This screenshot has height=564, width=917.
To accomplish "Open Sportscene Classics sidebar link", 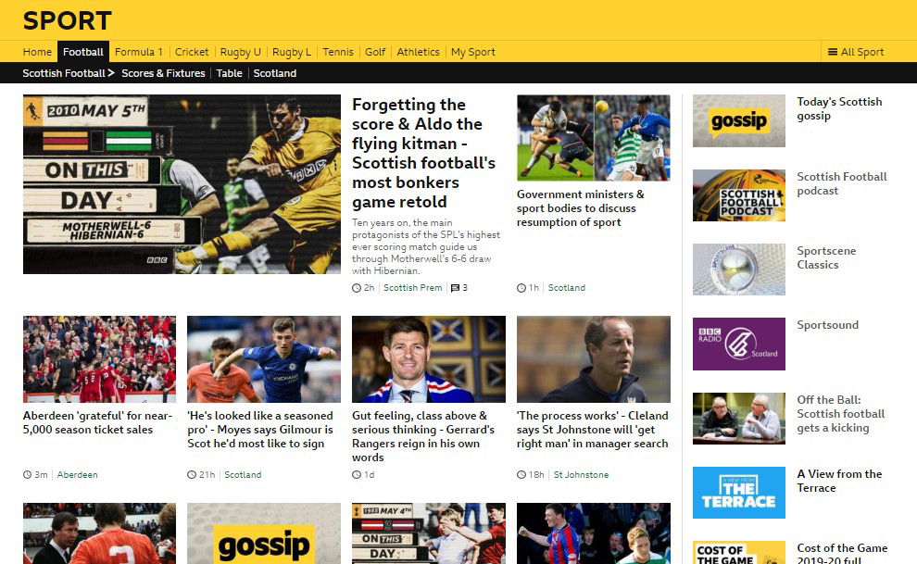I will tap(826, 257).
